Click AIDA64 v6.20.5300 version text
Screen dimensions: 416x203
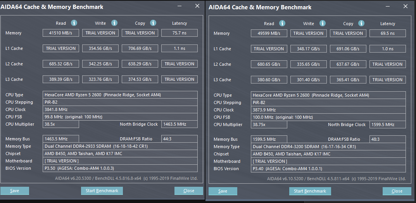pyautogui.click(x=126, y=178)
